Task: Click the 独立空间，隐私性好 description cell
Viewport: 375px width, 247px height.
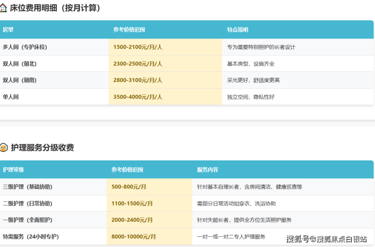Action: [251, 97]
